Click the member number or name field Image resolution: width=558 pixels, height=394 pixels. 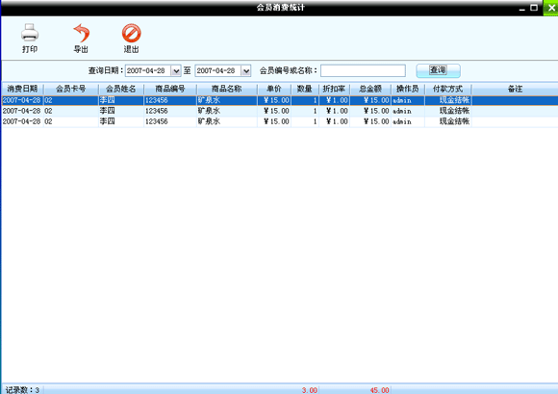point(363,70)
